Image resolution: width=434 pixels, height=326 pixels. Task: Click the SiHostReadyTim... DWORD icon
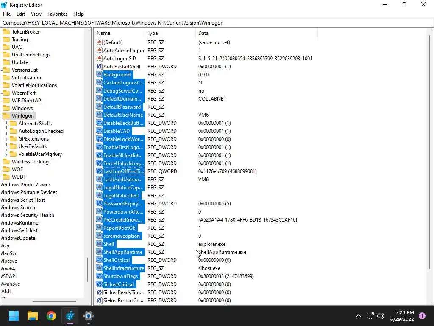click(x=99, y=292)
